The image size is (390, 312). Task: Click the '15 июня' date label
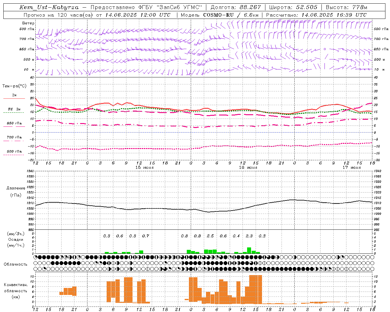point(144,168)
